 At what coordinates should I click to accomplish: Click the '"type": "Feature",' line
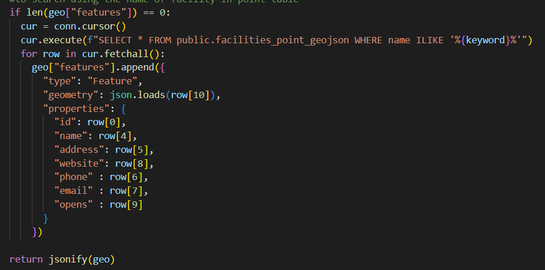pyautogui.click(x=93, y=81)
